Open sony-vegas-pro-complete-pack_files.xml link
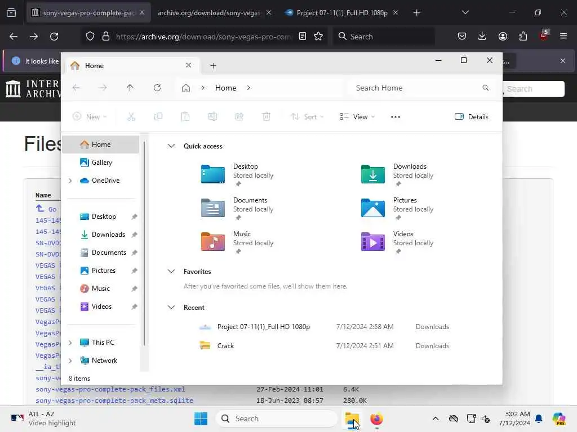 coord(110,389)
